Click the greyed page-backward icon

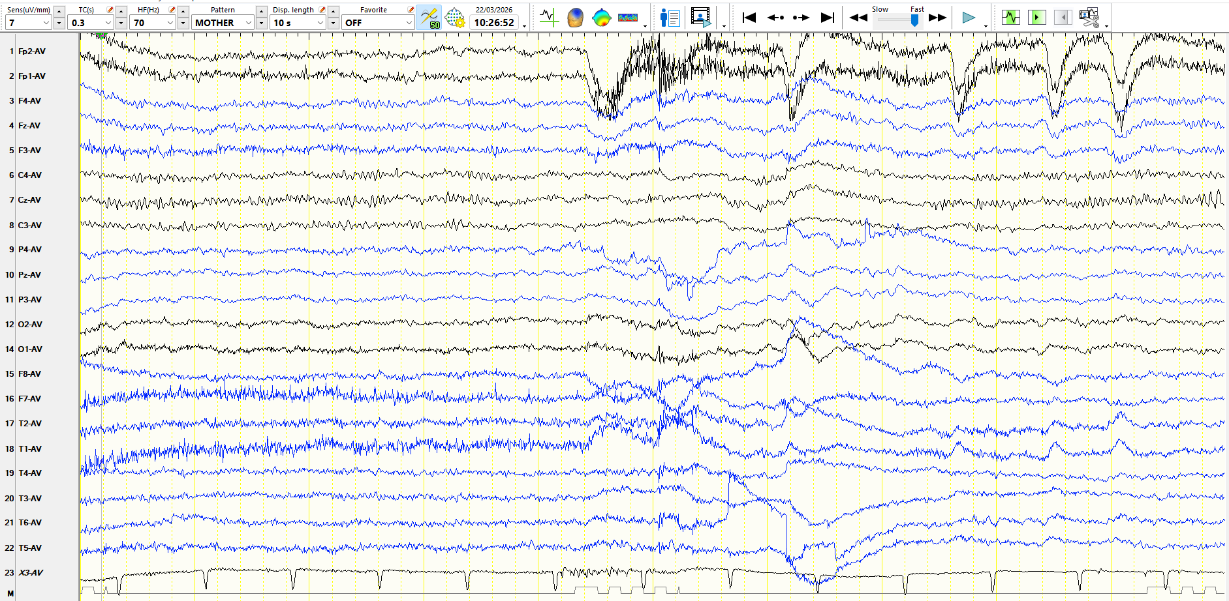point(1063,18)
